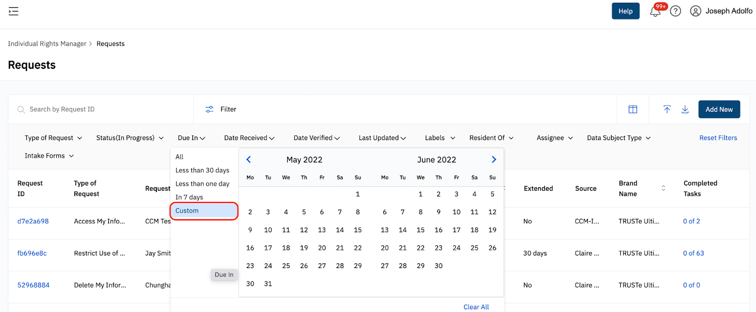
Task: Click Add New button
Action: coord(719,110)
